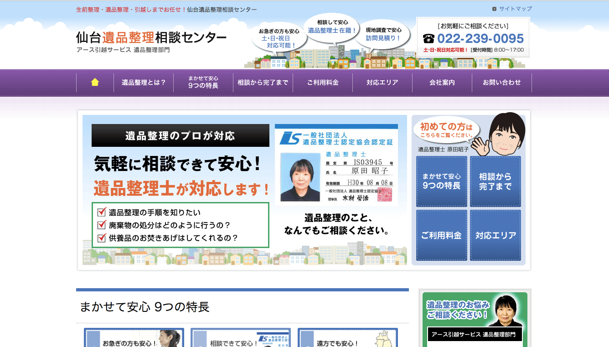609x347 pixels.
Task: Go to 相談から完了まで in navigation bar
Action: [263, 83]
